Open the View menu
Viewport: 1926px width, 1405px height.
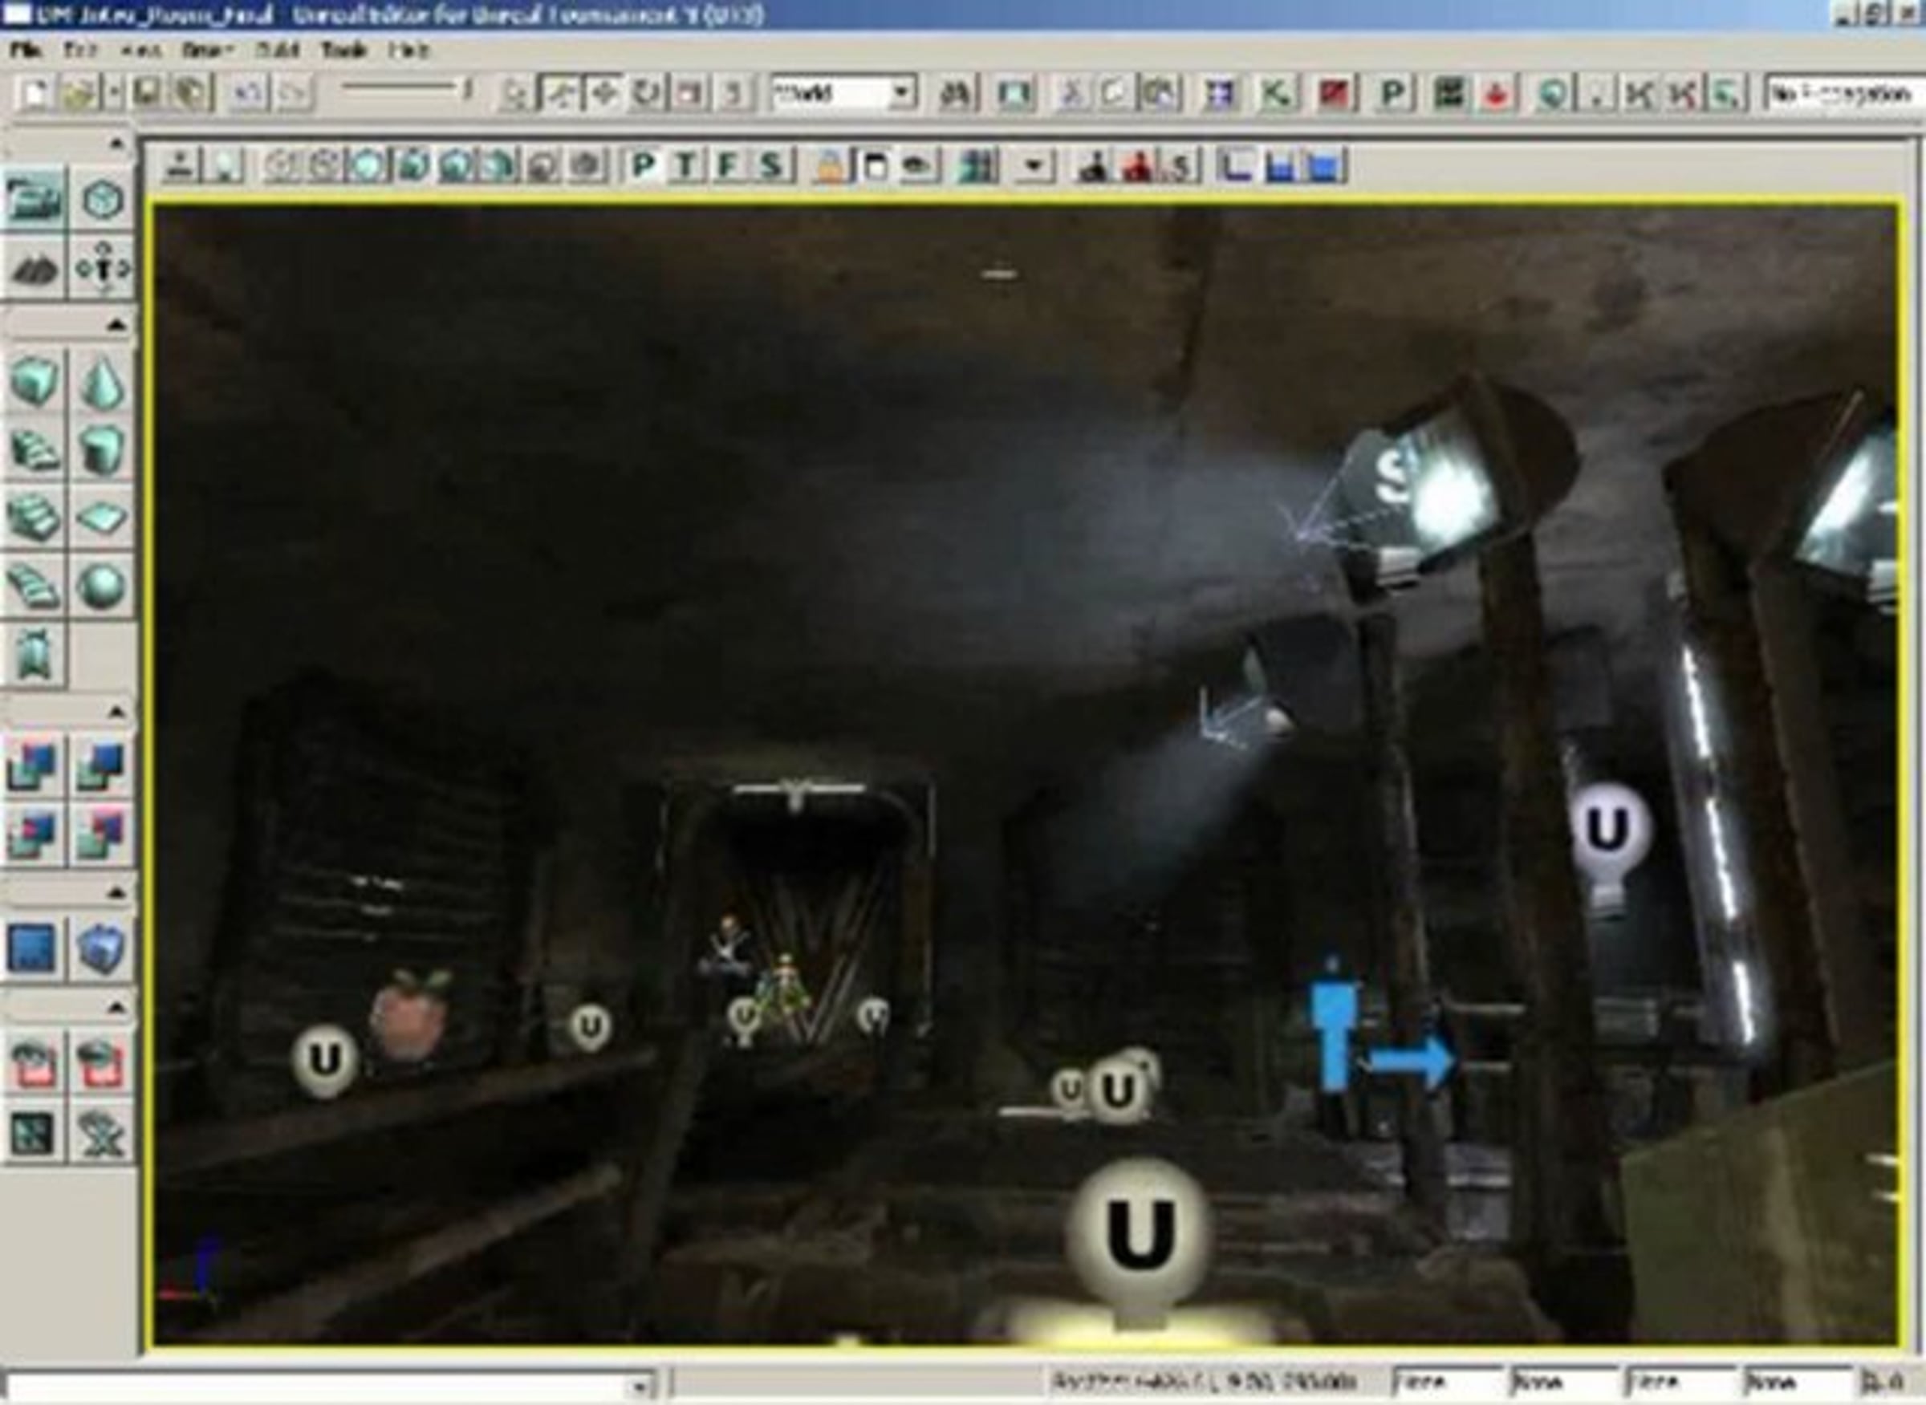coord(140,51)
